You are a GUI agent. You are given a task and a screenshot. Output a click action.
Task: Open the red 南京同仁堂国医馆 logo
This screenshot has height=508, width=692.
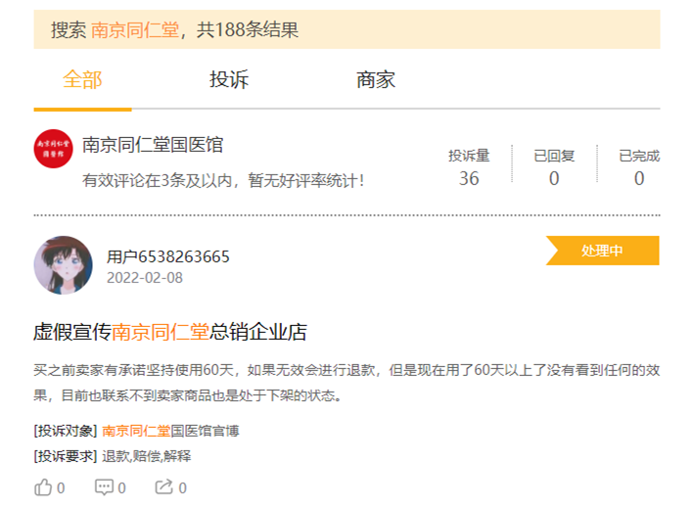[54, 149]
